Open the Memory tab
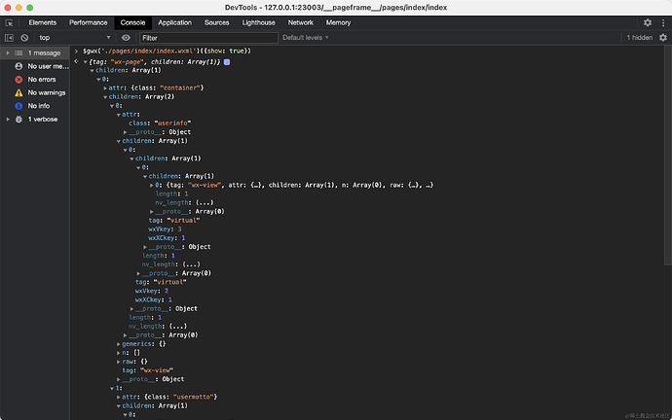This screenshot has width=672, height=420. tap(338, 22)
